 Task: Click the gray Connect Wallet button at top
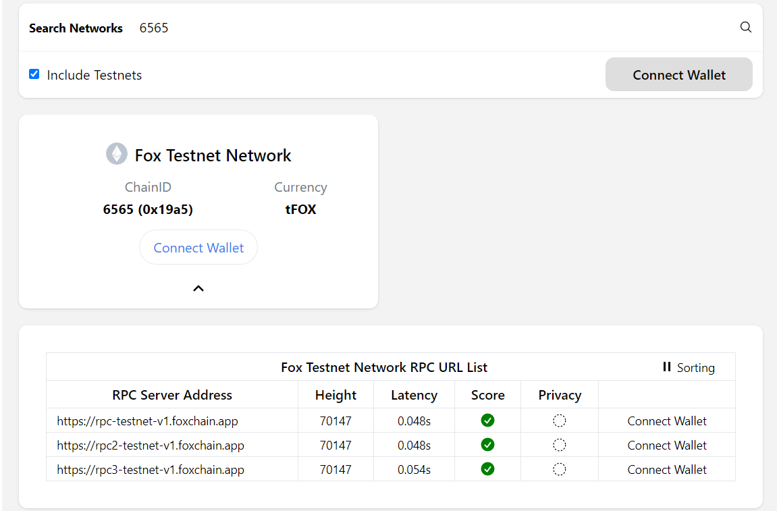point(679,74)
